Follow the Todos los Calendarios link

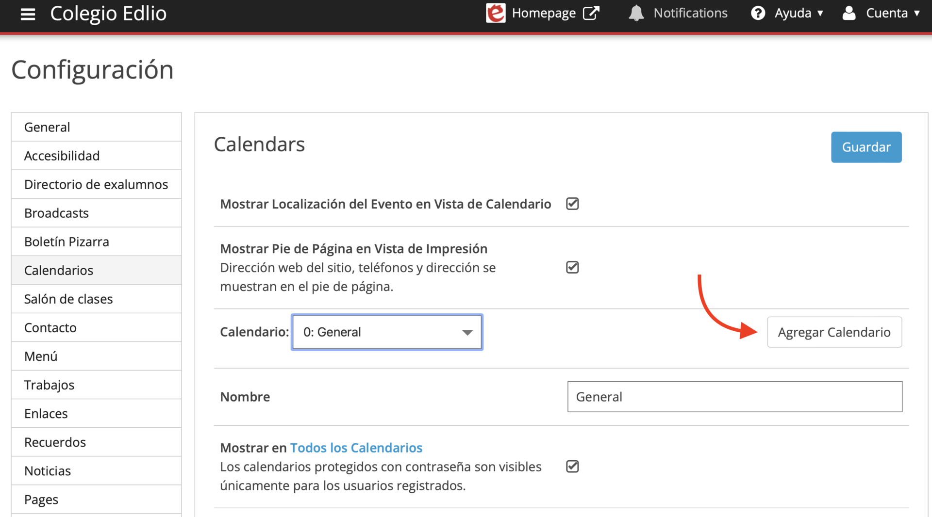coord(356,448)
